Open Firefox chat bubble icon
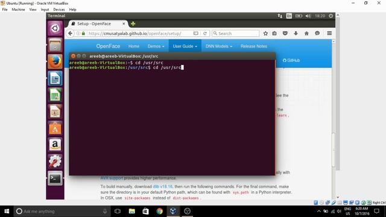This screenshot has width=386, height=217. click(317, 33)
